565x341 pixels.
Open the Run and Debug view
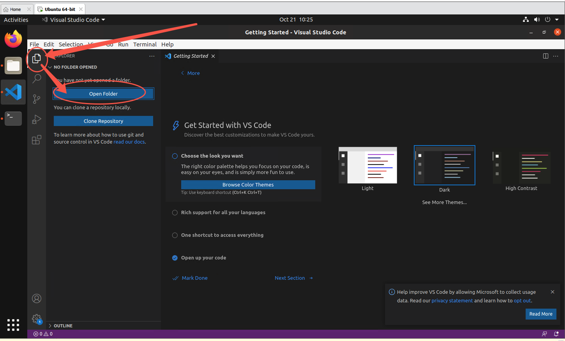[x=37, y=119]
